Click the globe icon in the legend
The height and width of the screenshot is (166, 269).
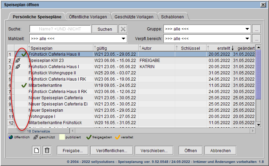pos(11,137)
